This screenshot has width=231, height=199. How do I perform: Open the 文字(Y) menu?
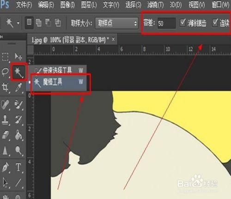[111, 5]
